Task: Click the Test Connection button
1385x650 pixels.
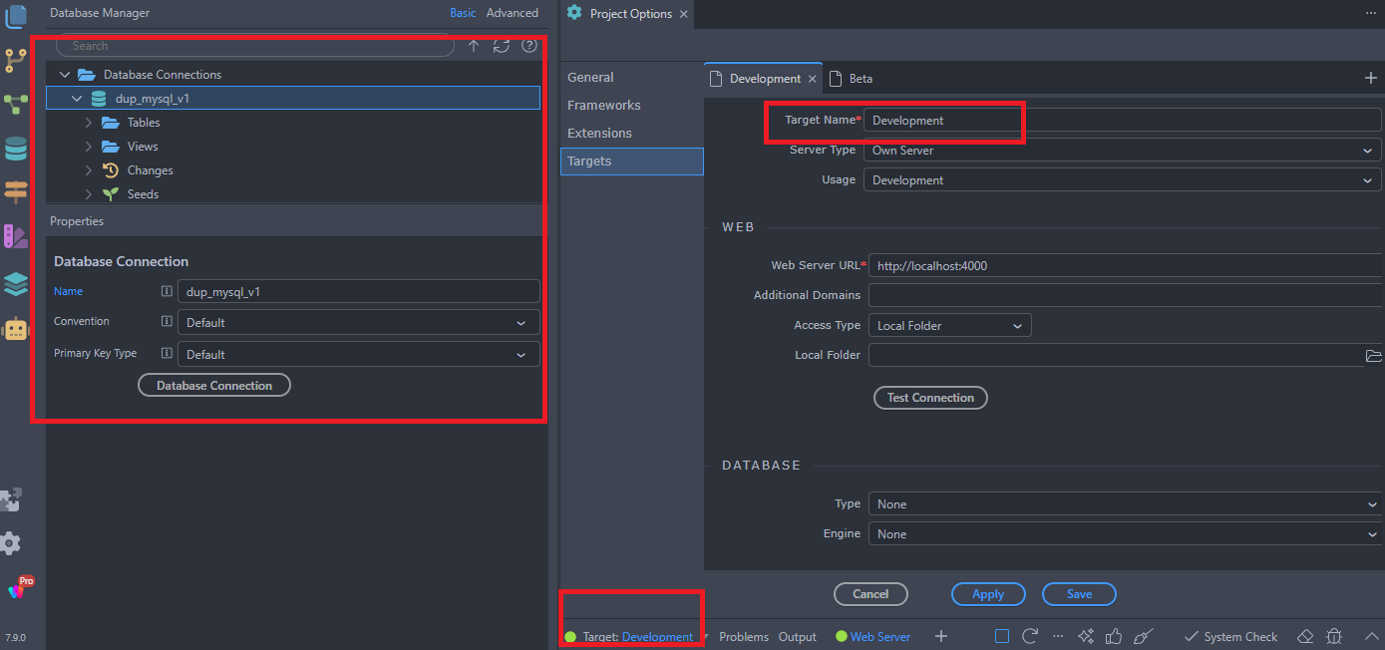Action: tap(930, 397)
